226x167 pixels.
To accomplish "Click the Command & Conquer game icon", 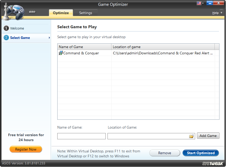I will point(60,53).
